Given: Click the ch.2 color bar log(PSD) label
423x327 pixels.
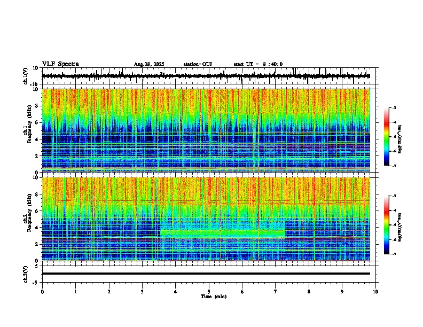Looking at the screenshot, I should pos(400,227).
